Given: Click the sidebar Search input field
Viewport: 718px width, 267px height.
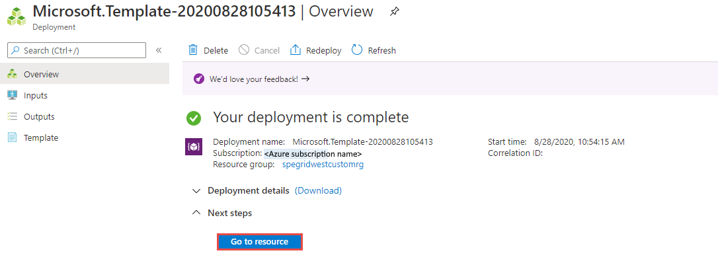Looking at the screenshot, I should [83, 50].
